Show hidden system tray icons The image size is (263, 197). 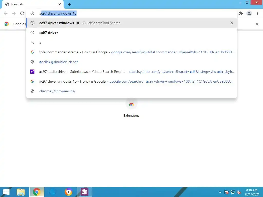point(220,192)
